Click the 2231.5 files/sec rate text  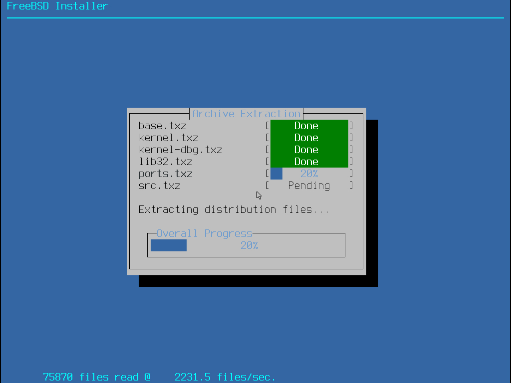(x=225, y=377)
